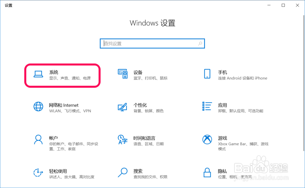Viewport: 305px width, 188px height.
Task: Select the "网络和 Internet" text label
Action: [x=64, y=105]
